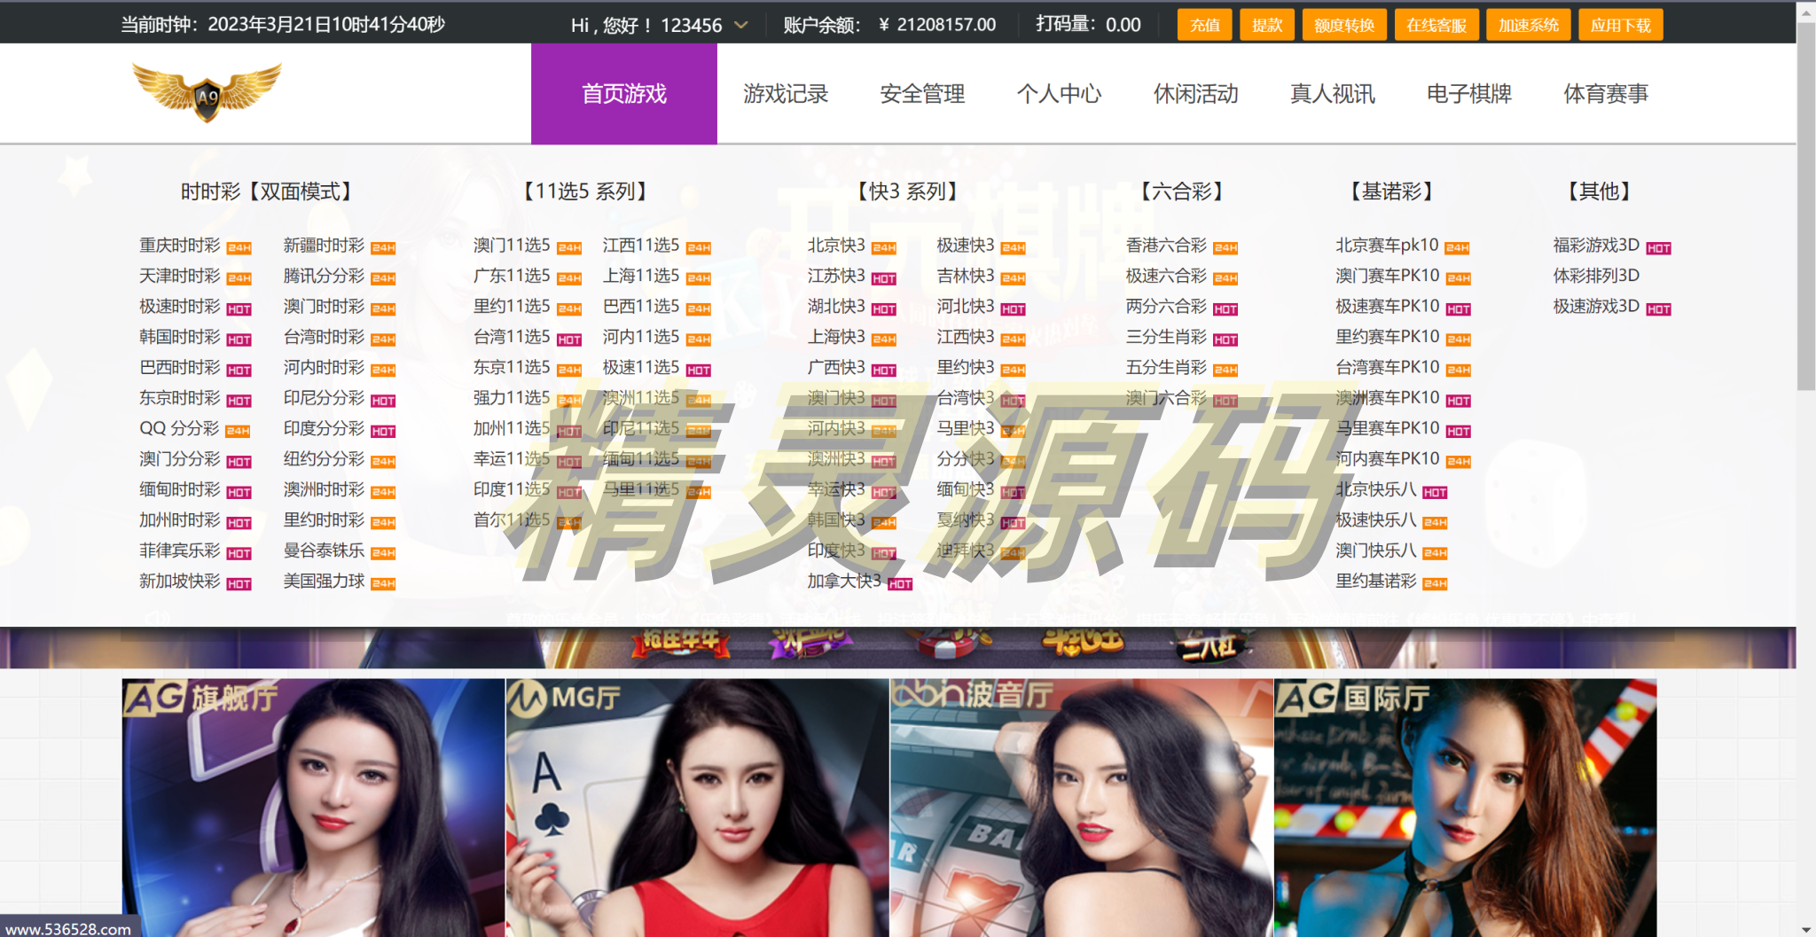Open the 体育赛事 menu
The image size is (1816, 937).
pyautogui.click(x=1606, y=93)
